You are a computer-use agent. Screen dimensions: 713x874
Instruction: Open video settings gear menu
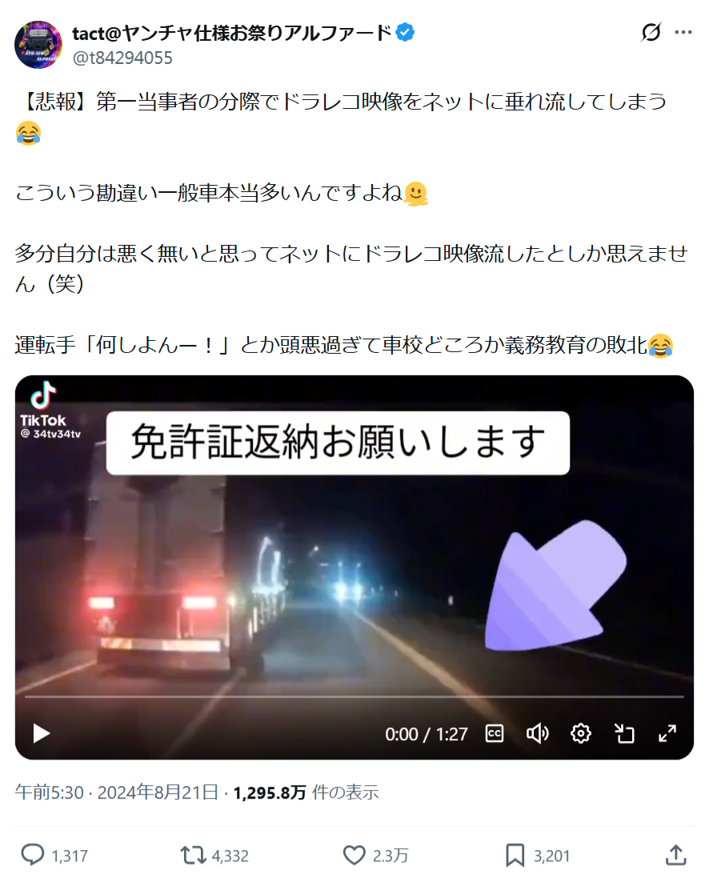(580, 733)
